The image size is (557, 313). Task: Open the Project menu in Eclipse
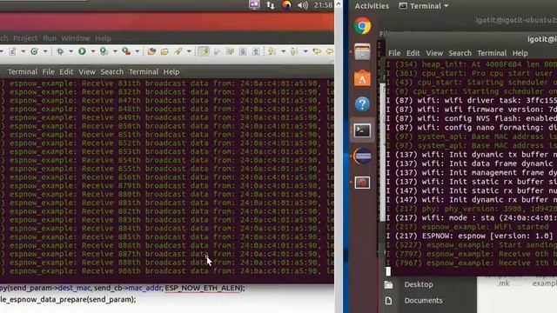25,38
